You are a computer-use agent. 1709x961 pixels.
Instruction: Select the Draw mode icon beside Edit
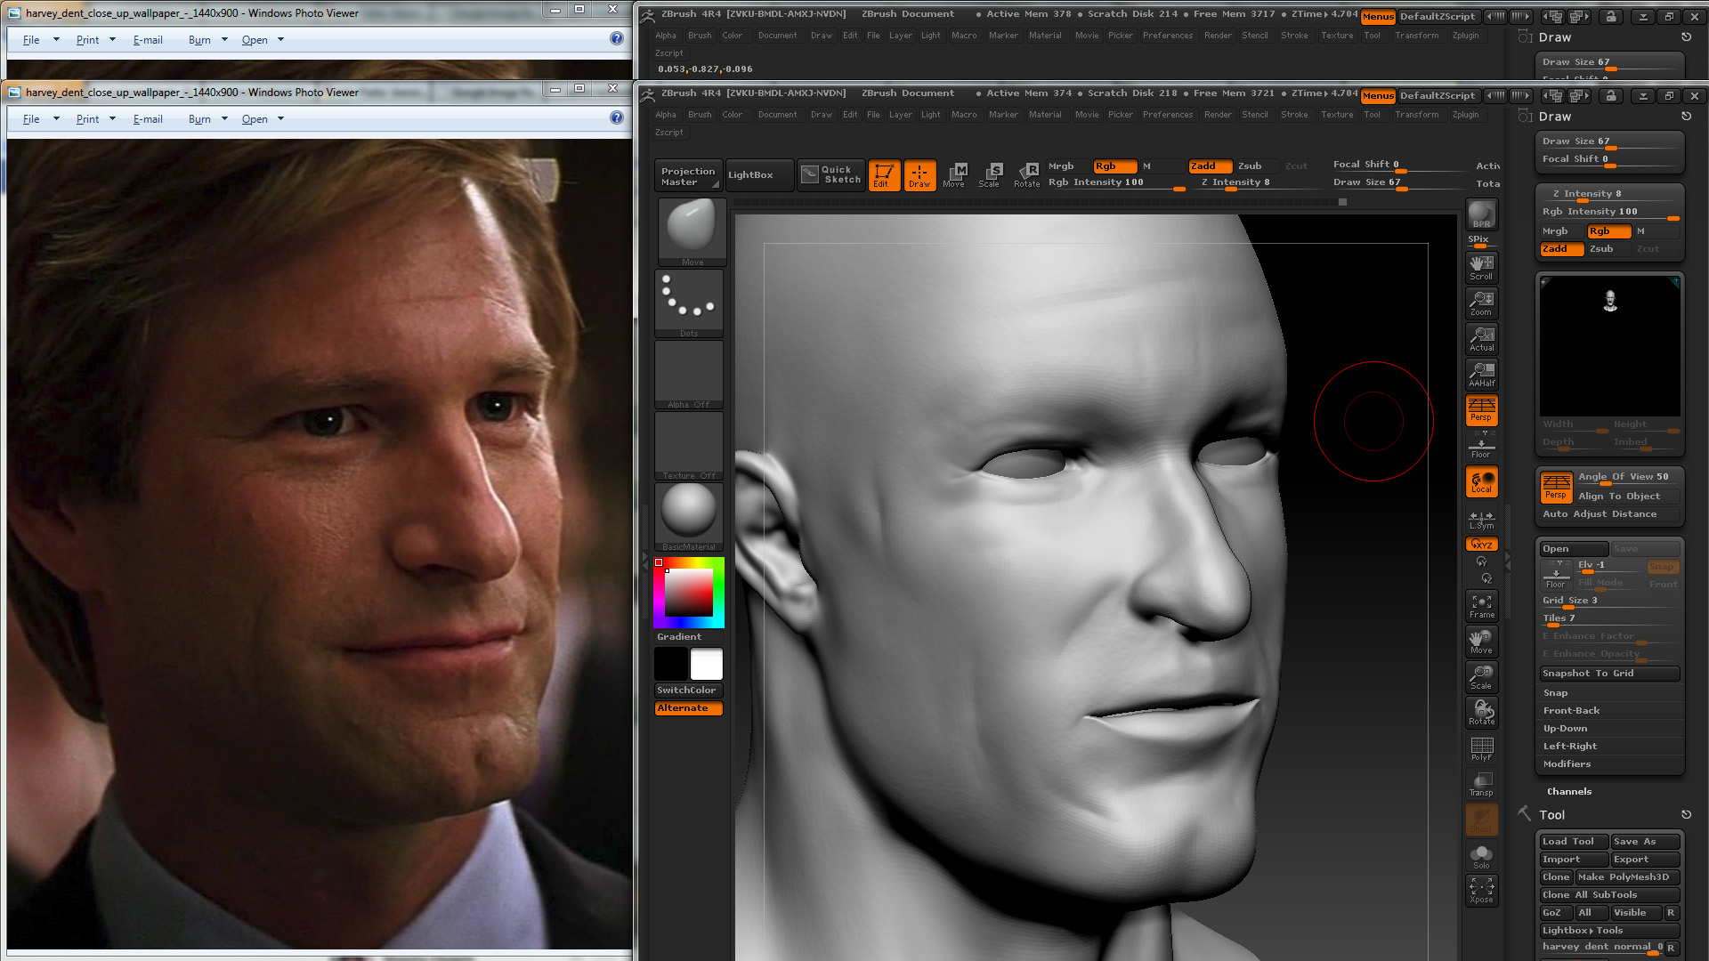tap(919, 174)
